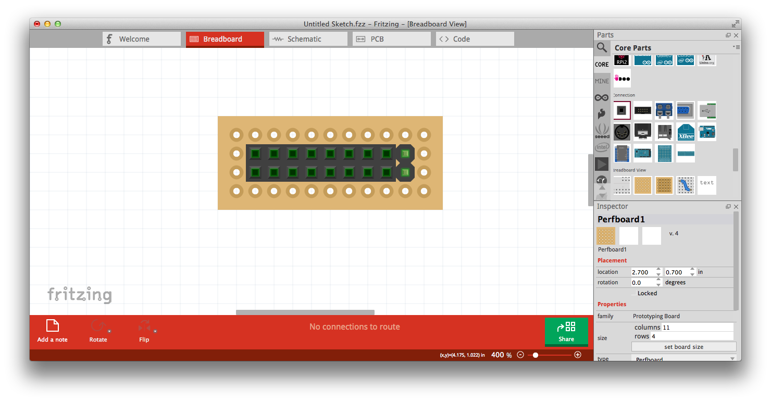Click the zoom slider handle

(x=536, y=355)
